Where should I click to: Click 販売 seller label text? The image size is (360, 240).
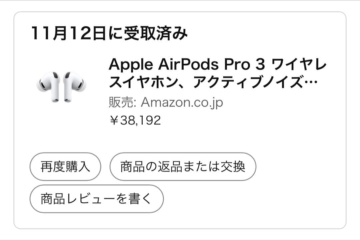119,102
